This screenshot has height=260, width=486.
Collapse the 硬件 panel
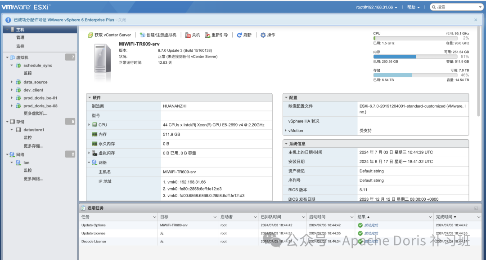pos(90,98)
